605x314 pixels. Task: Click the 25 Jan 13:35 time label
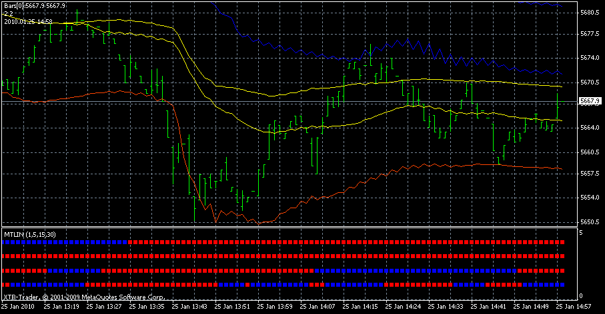[147, 307]
